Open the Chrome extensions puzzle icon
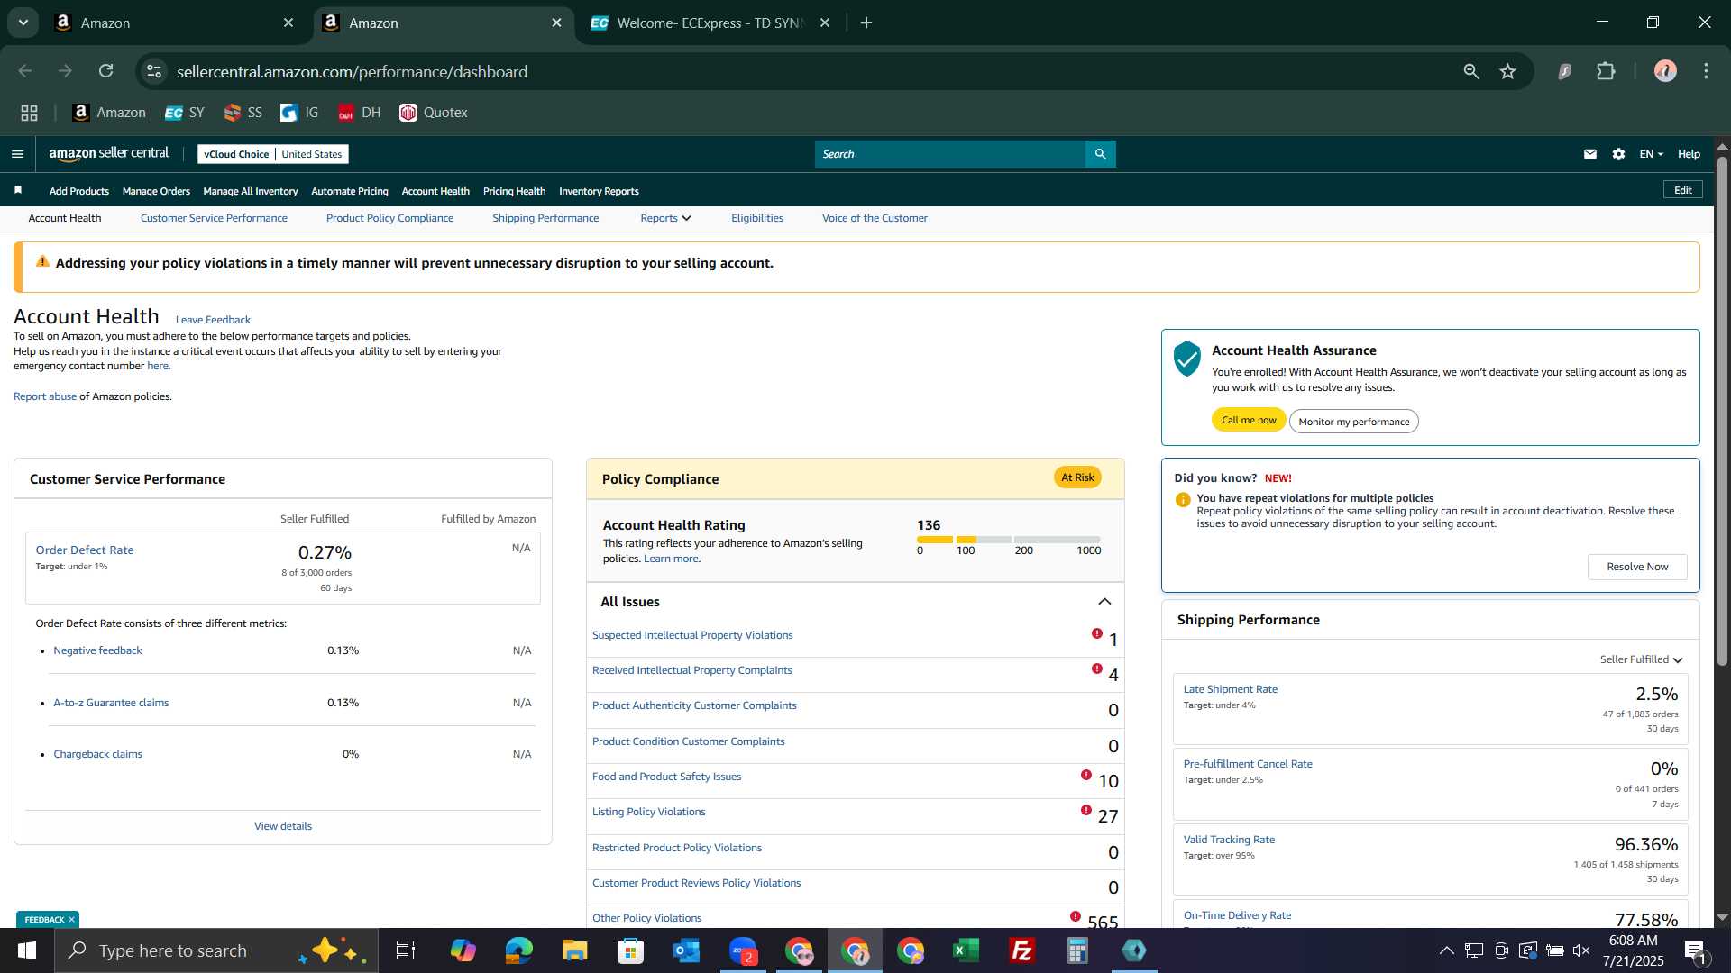1731x973 pixels. point(1606,71)
